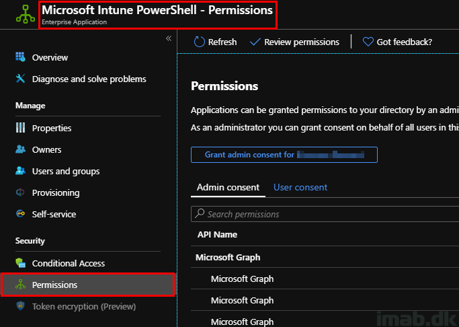The width and height of the screenshot is (459, 327).
Task: Click the Diagnose and solve problems wrench icon
Action: [20, 79]
